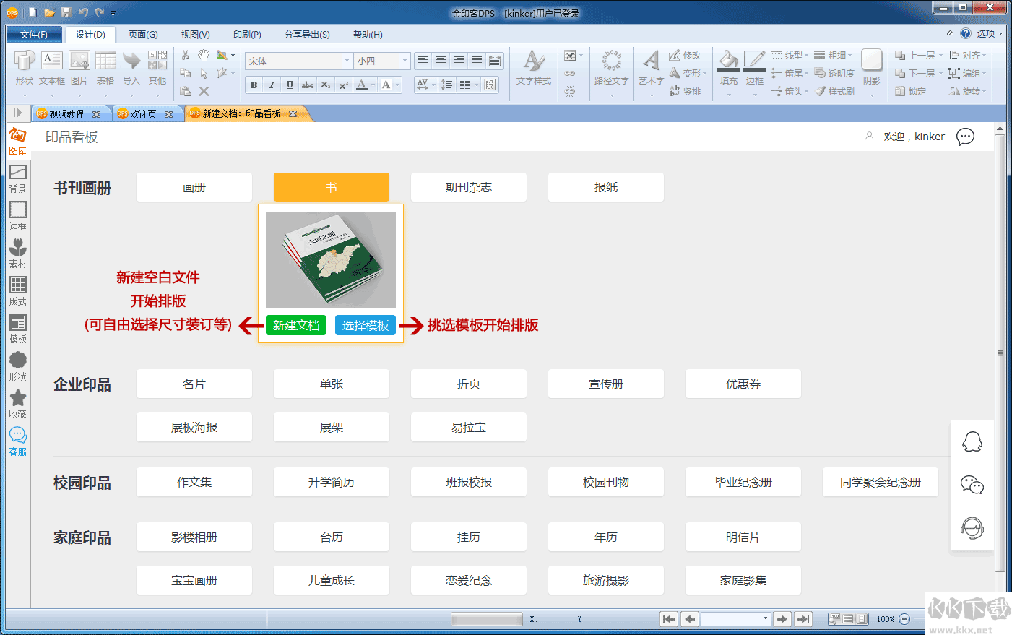Toggle bold formatting
The height and width of the screenshot is (635, 1012).
[x=254, y=85]
